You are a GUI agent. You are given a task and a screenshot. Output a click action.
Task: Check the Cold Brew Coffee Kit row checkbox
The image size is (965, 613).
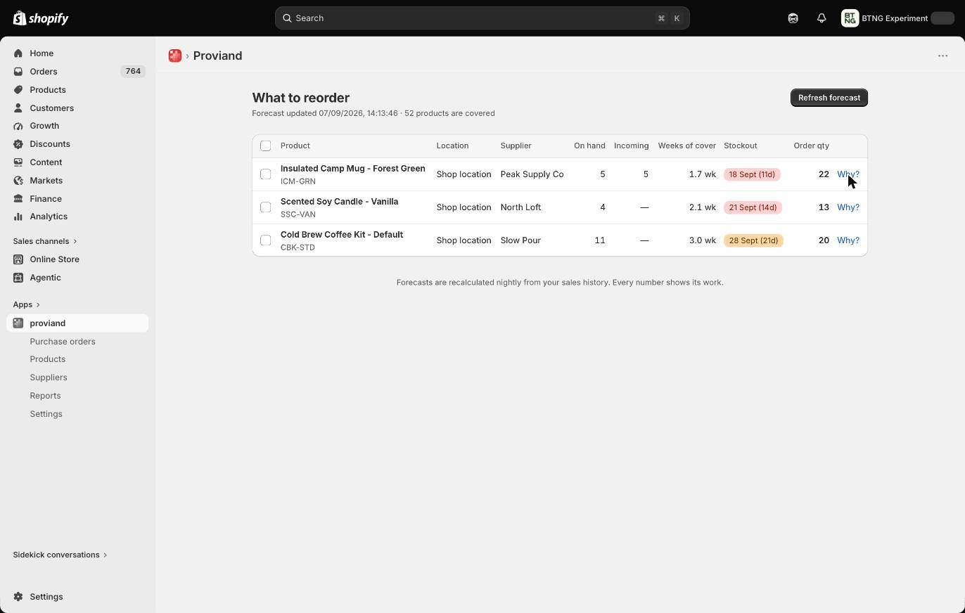click(265, 240)
